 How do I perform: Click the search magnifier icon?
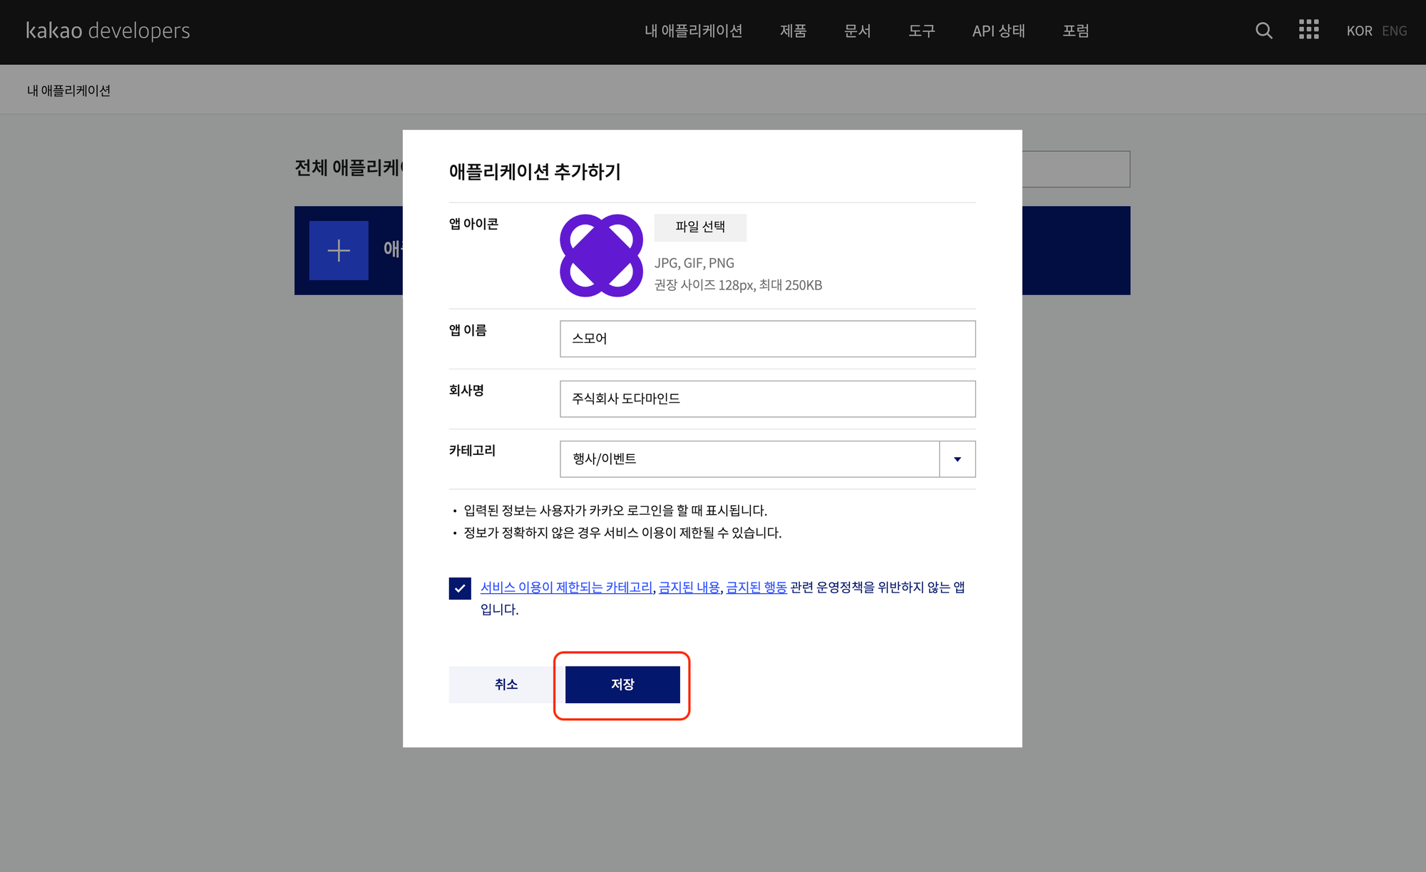click(1263, 31)
